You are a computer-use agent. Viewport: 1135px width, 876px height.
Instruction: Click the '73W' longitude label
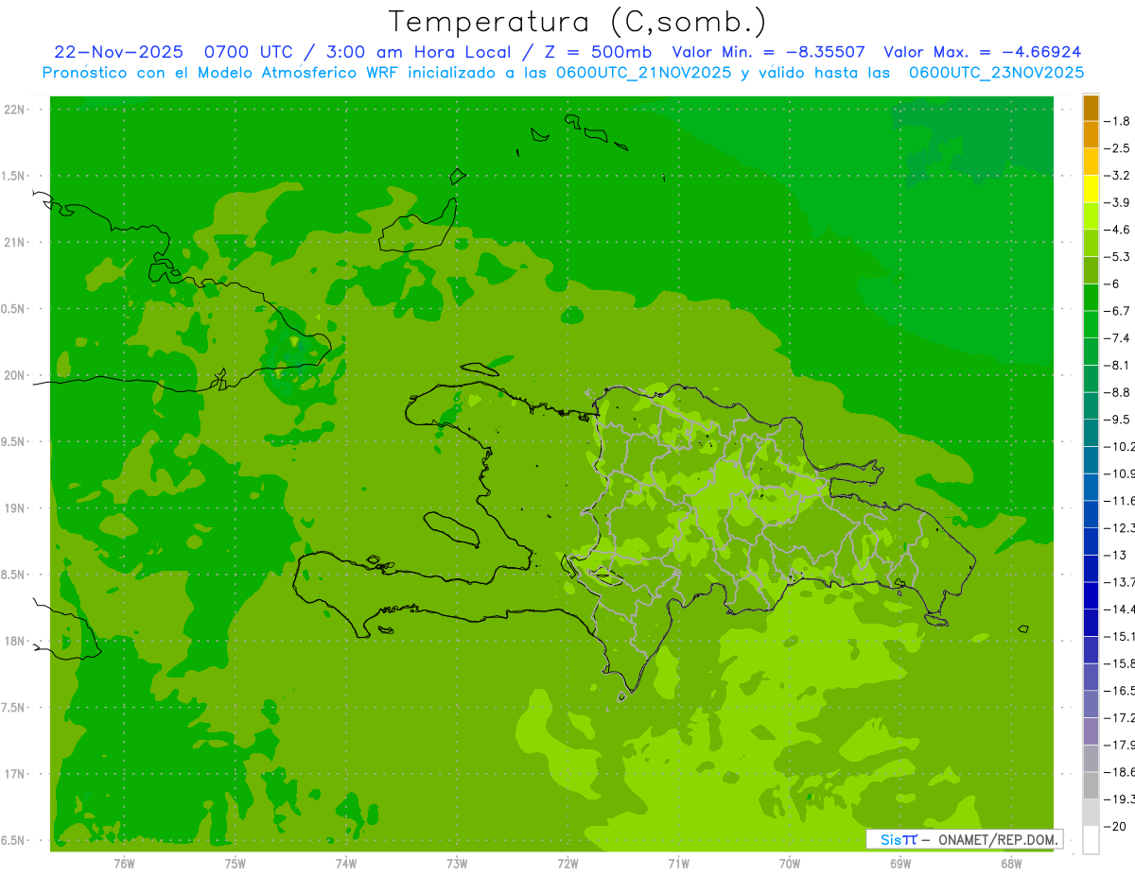[x=457, y=864]
